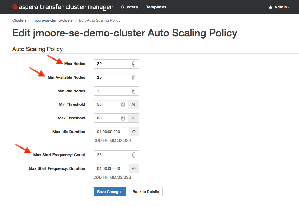This screenshot has height=207, width=299.
Task: Click the Min Idle Nodes input field
Action: [116, 91]
